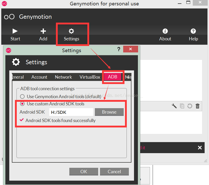Click the Genymotion logo in title bar
The image size is (209, 185).
[x=4, y=4]
